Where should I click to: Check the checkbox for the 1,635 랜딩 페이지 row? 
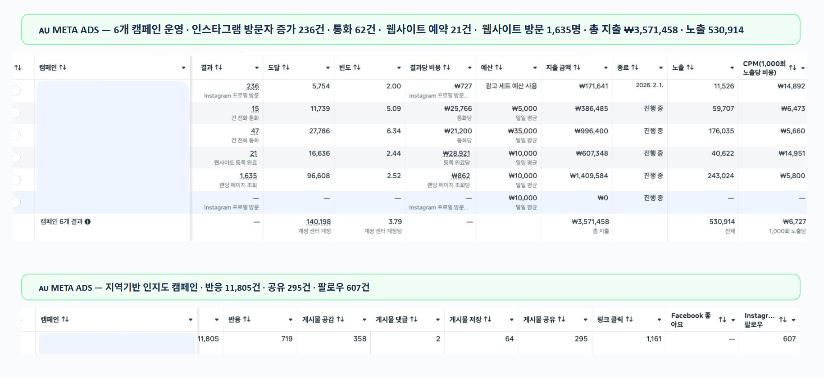[x=16, y=180]
